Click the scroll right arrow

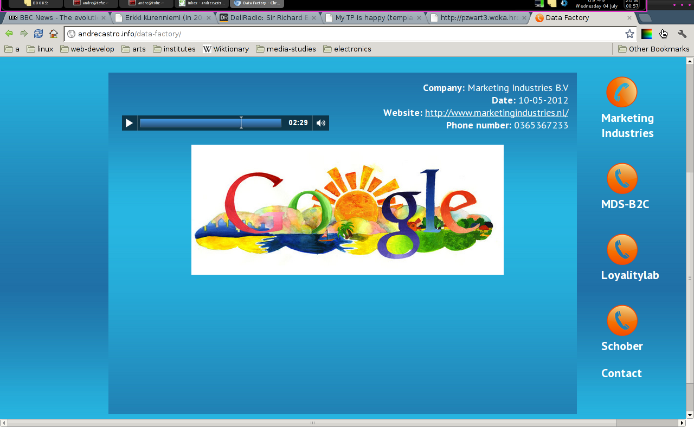pyautogui.click(x=682, y=423)
